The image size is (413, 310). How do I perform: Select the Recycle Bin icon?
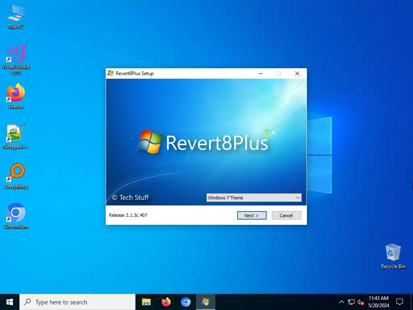[x=393, y=256]
